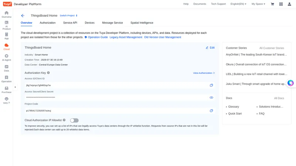Switch to the Authorization tab
Viewport: 296px width, 166px height.
coord(48,23)
